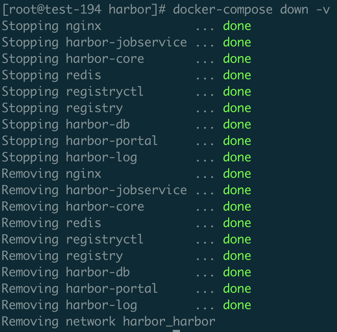Click the docker-compose down -v command text
This screenshot has height=332, width=337.
(251, 10)
